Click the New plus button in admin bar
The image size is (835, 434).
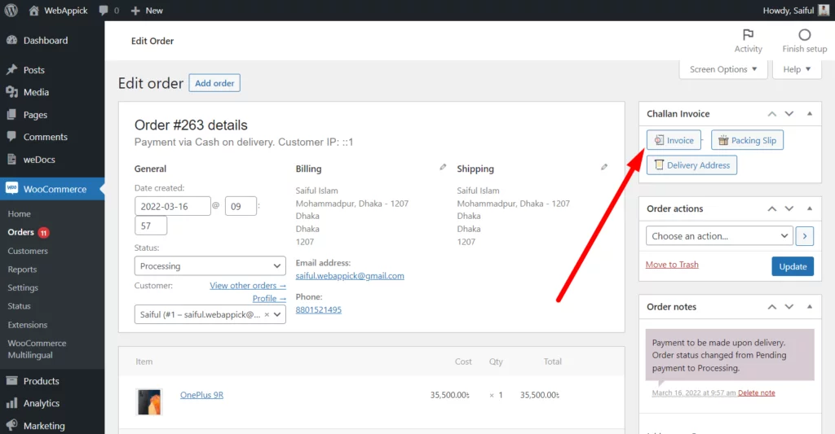(x=147, y=10)
